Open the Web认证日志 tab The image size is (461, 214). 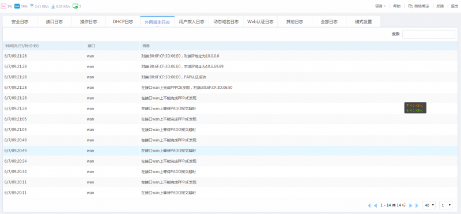coord(260,22)
